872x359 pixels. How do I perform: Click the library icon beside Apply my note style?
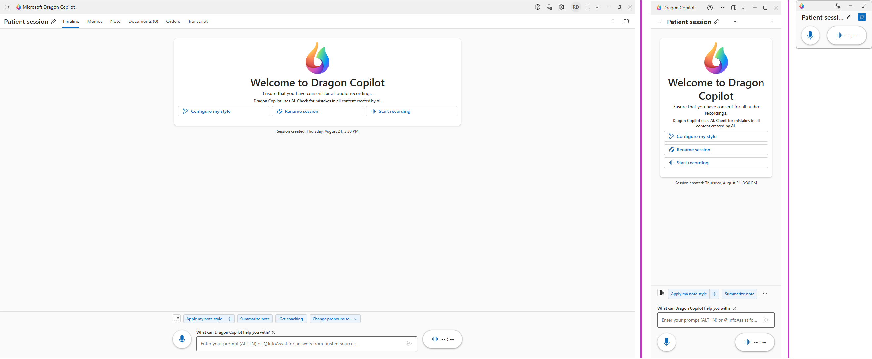(x=176, y=319)
